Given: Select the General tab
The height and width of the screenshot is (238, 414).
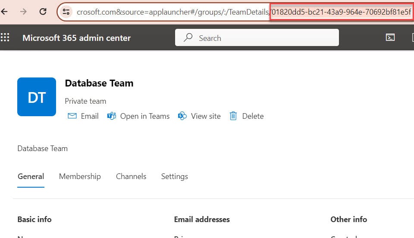Looking at the screenshot, I should pyautogui.click(x=31, y=176).
